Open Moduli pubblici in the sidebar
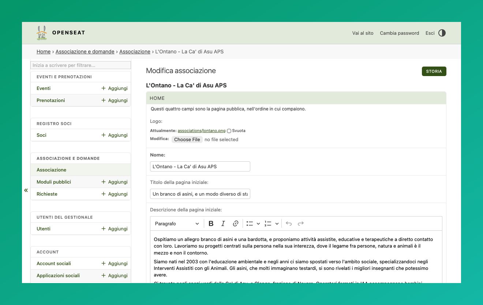Screen dimensions: 483x305 click(54, 182)
